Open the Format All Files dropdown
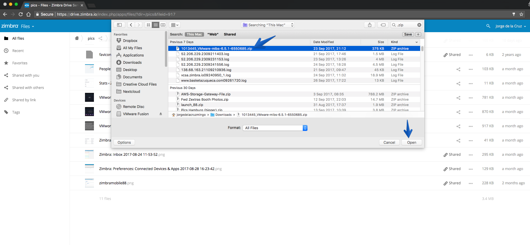This screenshot has width=530, height=245. (x=275, y=128)
